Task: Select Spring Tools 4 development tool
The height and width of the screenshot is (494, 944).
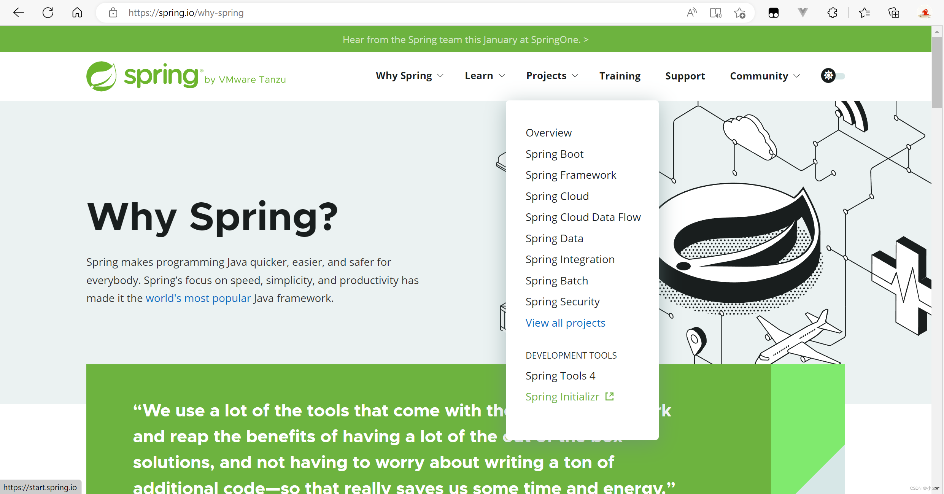Action: click(561, 375)
